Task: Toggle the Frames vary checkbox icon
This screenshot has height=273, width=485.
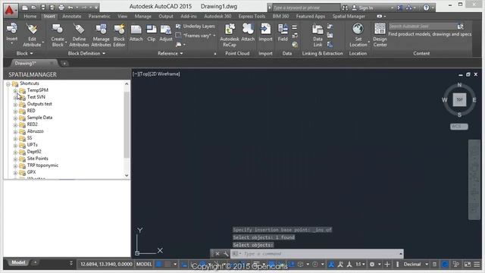Action: [178, 36]
